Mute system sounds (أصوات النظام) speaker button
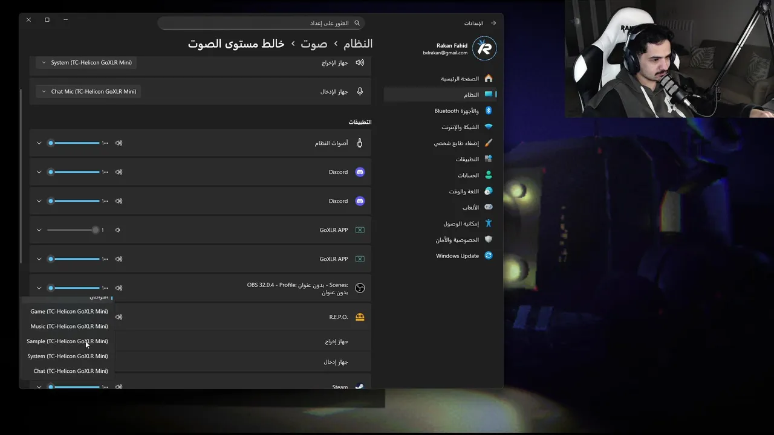Image resolution: width=774 pixels, height=435 pixels. (x=119, y=143)
